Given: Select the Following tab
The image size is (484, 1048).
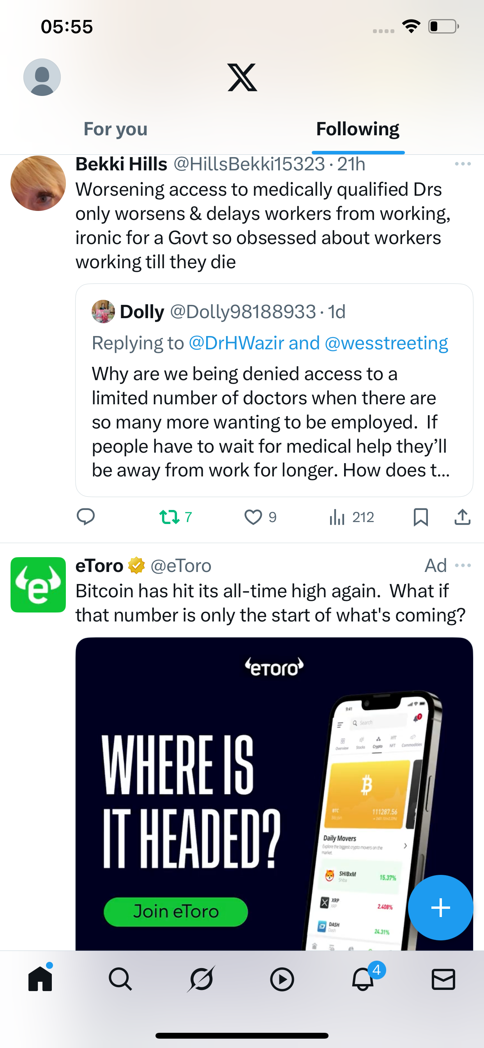Looking at the screenshot, I should 358,129.
